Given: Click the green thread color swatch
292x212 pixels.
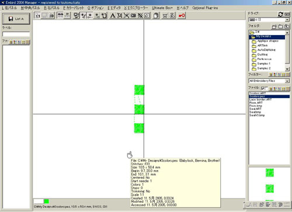Looking at the screenshot, I should pos(46,201).
